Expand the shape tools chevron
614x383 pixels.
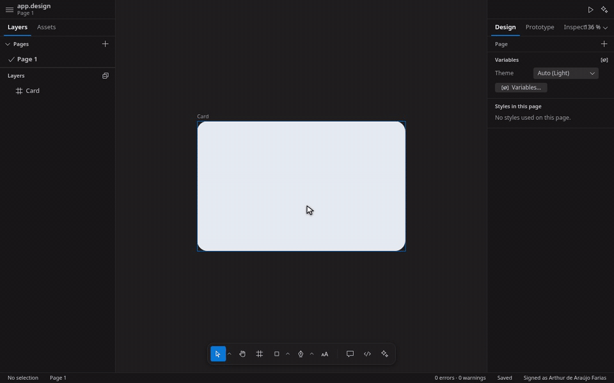coord(288,354)
